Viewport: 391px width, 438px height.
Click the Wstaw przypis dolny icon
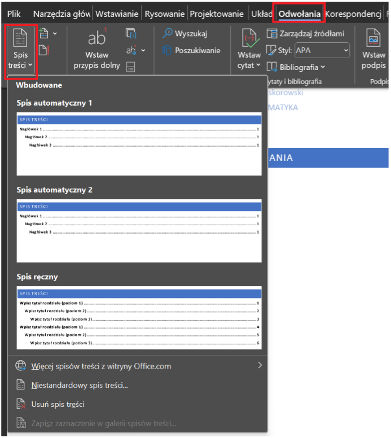pyautogui.click(x=96, y=38)
